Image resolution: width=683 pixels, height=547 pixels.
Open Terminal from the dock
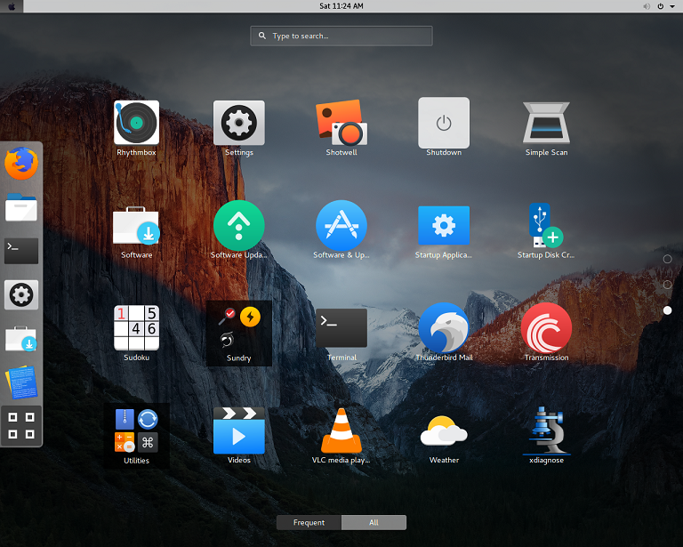21,251
